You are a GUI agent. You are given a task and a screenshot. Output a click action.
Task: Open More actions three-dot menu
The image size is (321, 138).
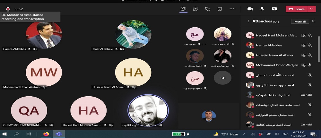[x=232, y=9]
